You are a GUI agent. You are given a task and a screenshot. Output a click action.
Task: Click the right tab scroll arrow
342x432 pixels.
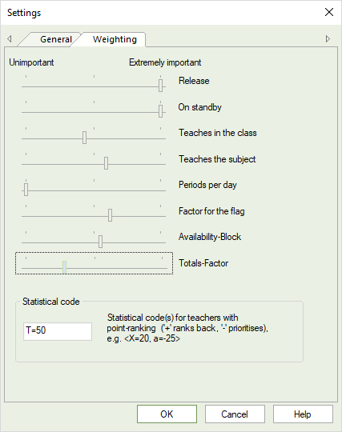pos(328,38)
